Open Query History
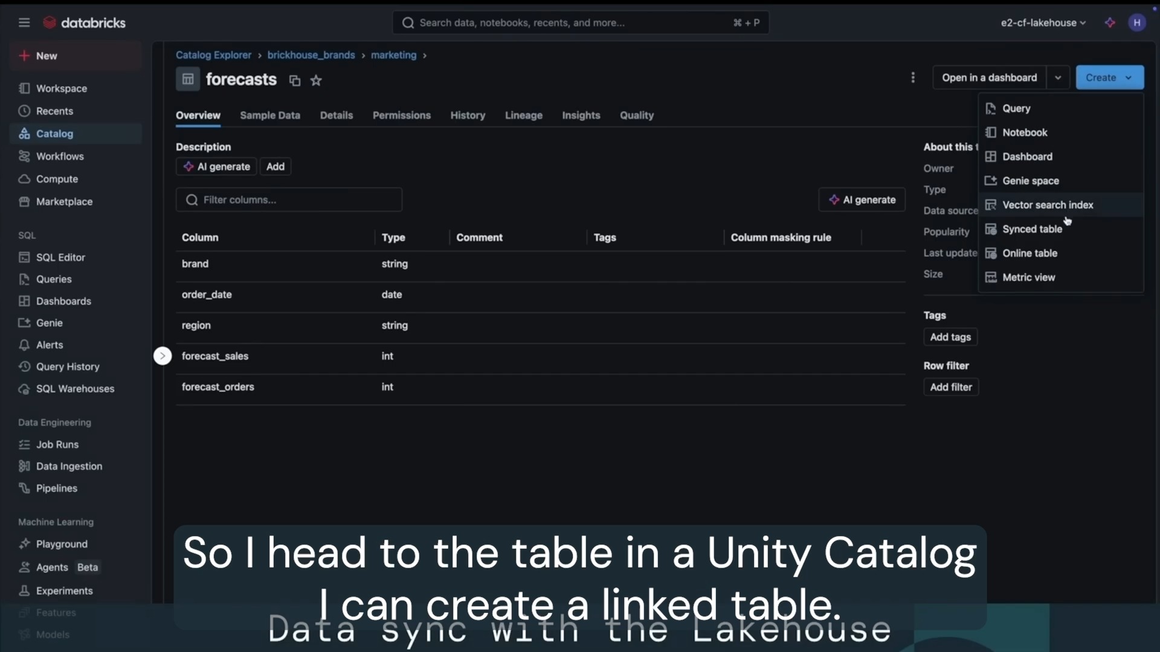Viewport: 1160px width, 652px height. [x=76, y=366]
